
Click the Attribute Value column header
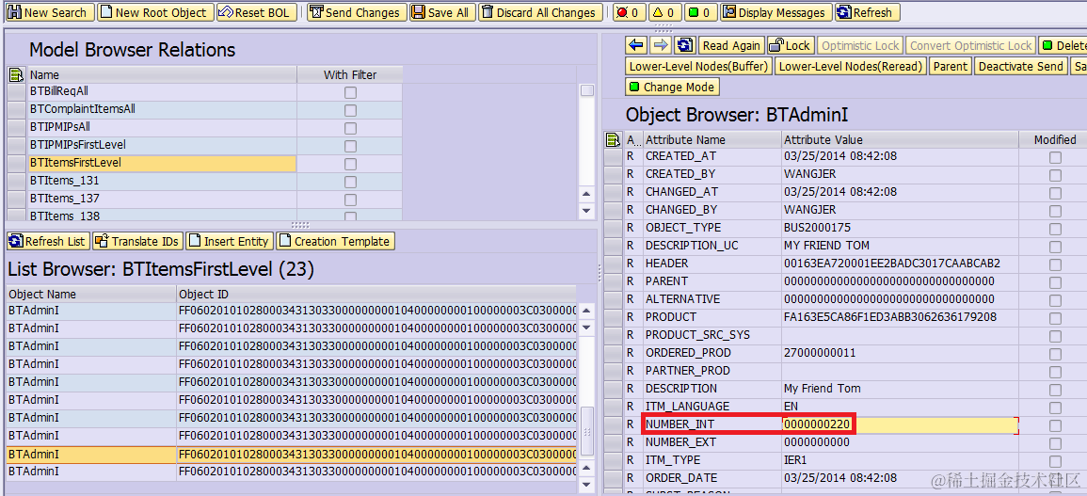pos(900,139)
